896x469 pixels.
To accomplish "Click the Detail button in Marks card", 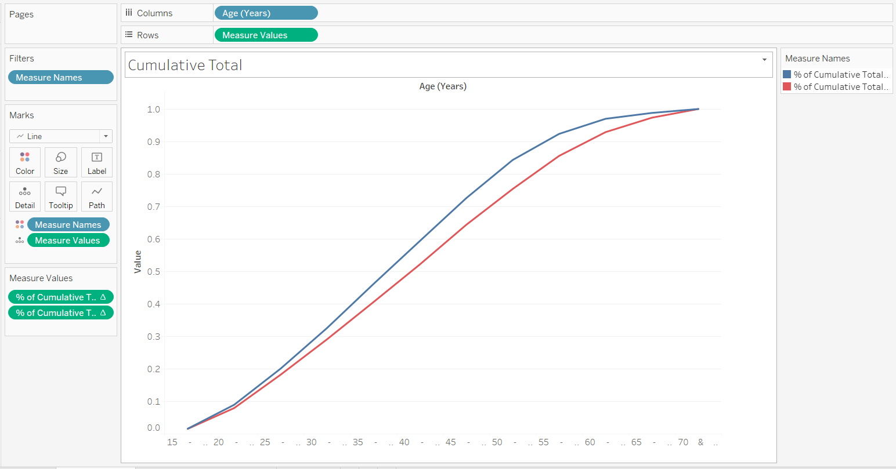I will point(25,197).
